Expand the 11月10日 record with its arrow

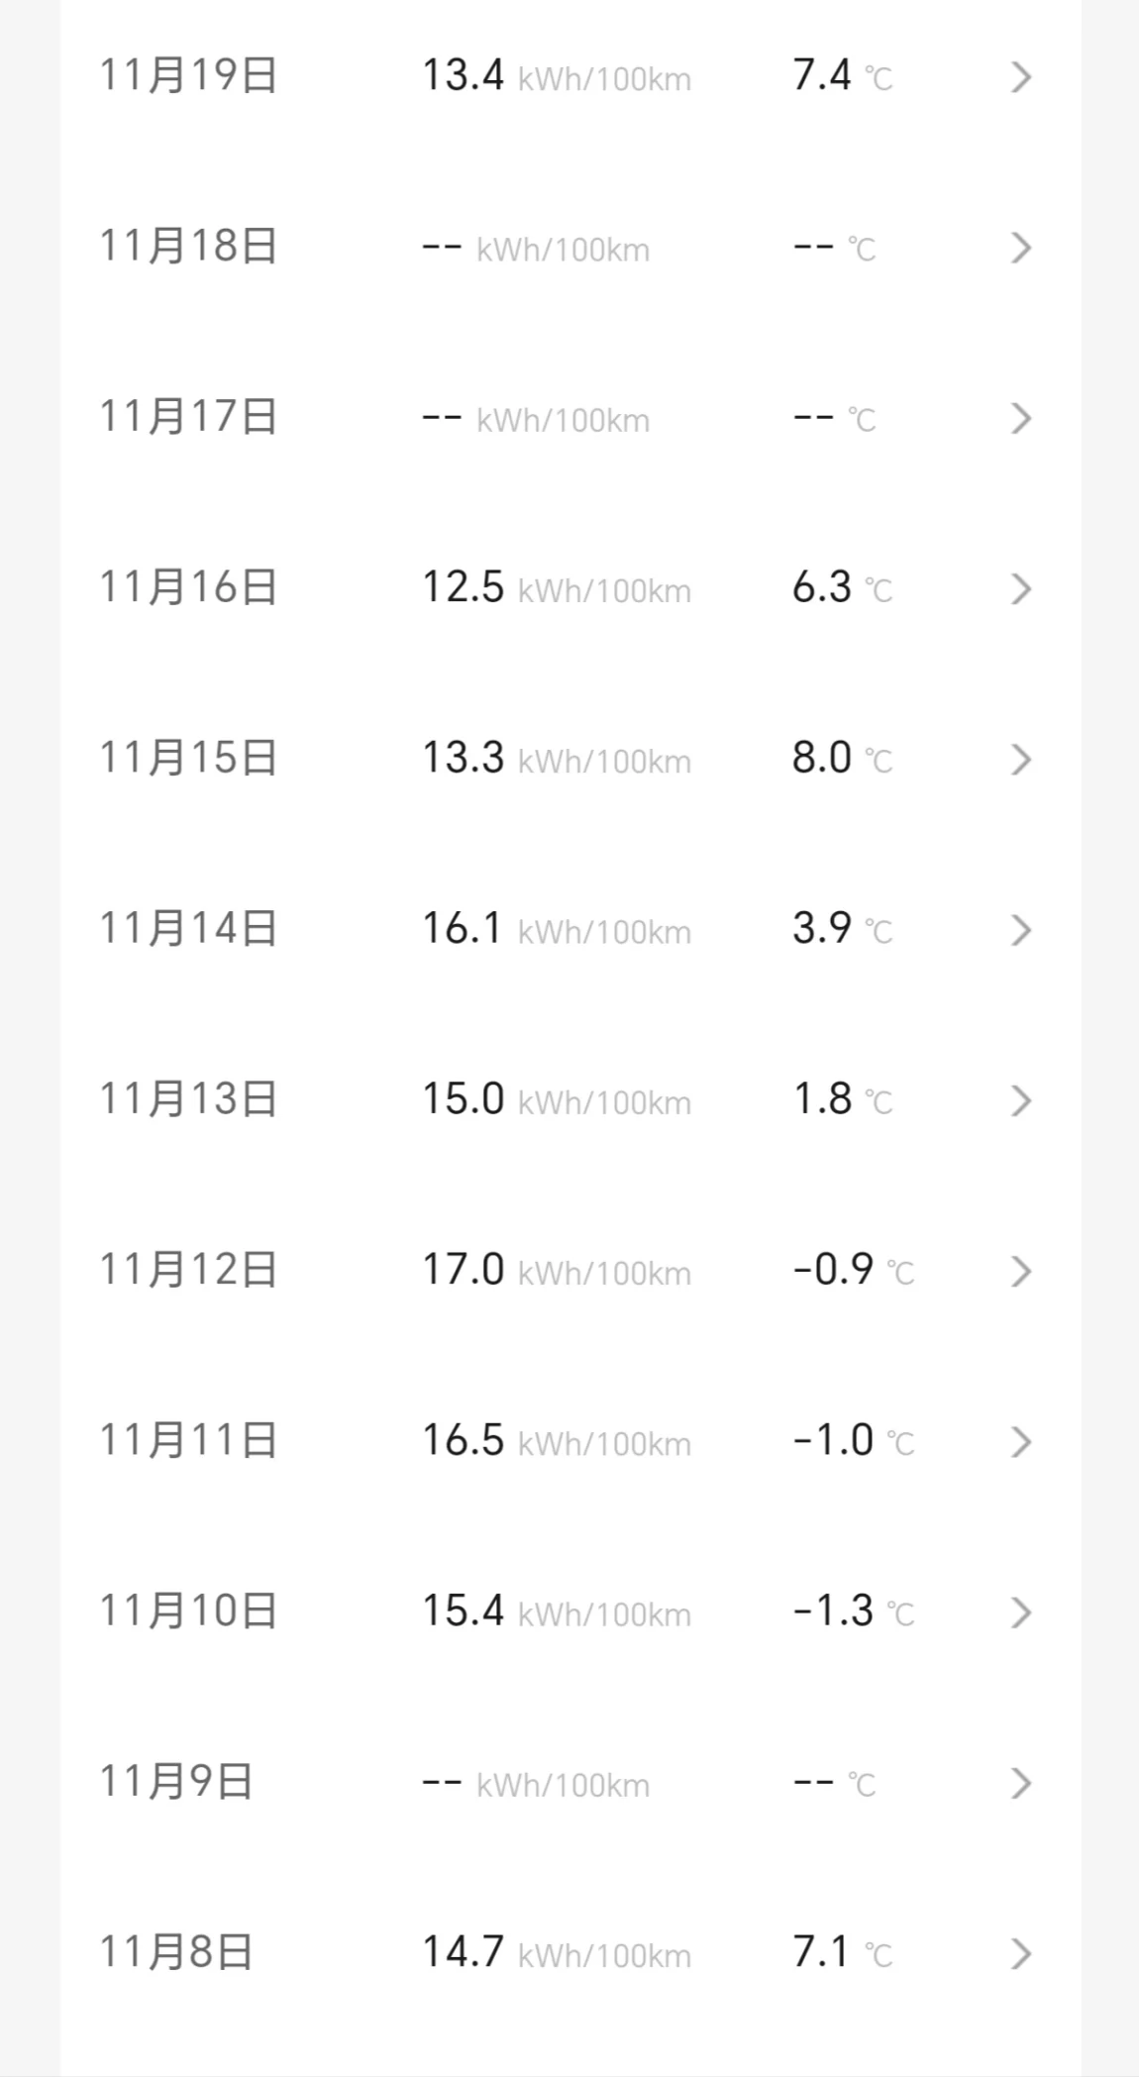pos(1020,1612)
